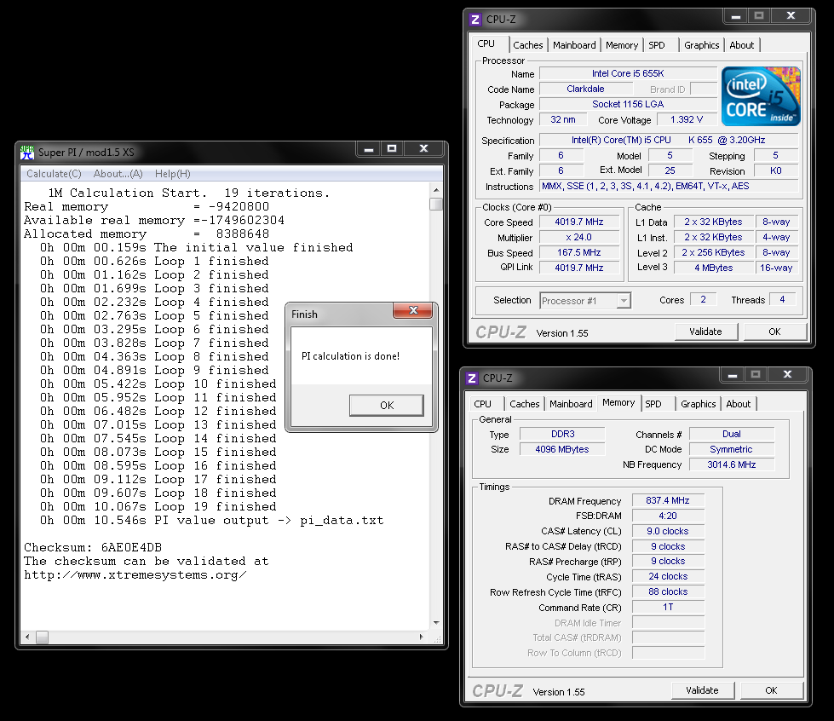
Task: Click NB Frequency value 3014.6 MHz
Action: pos(731,464)
